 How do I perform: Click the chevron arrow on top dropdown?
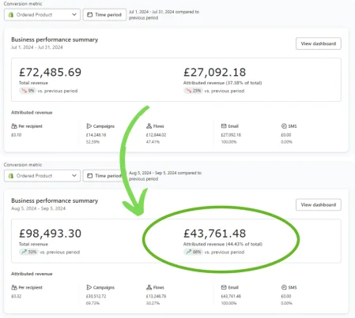coord(74,14)
